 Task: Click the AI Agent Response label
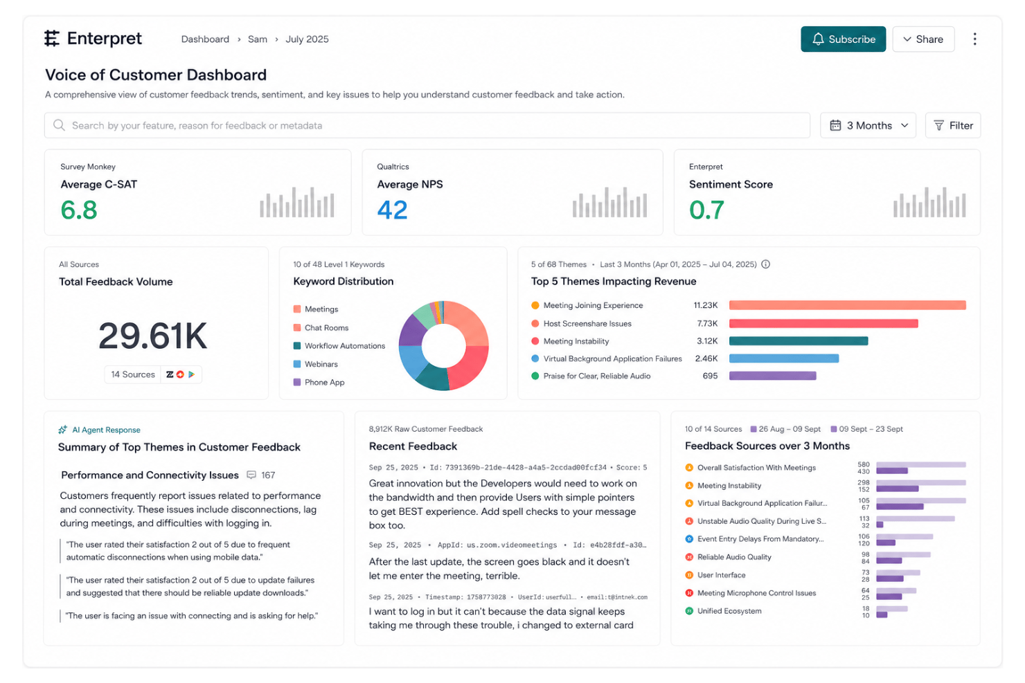point(107,430)
